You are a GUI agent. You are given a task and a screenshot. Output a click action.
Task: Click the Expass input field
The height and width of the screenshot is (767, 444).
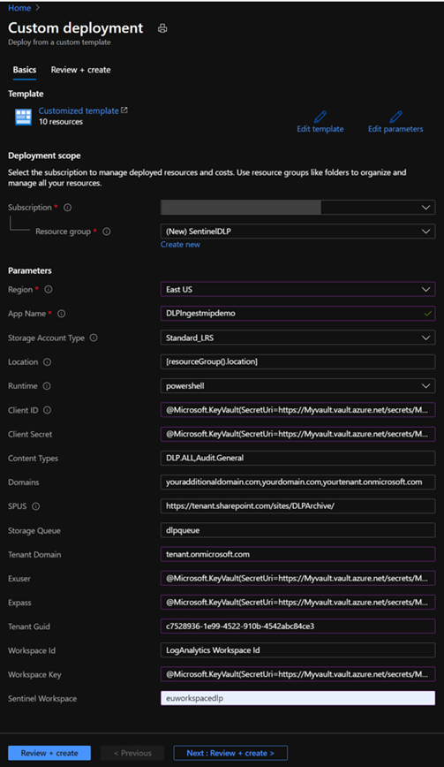[297, 602]
